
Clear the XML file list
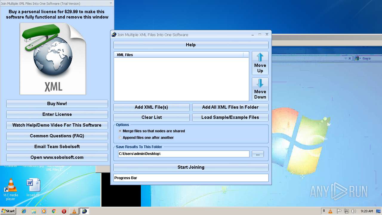tap(151, 117)
